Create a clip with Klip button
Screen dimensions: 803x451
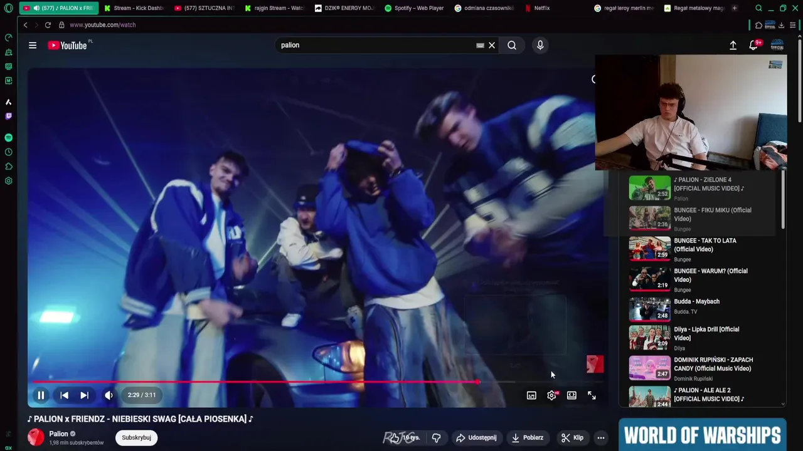(572, 438)
